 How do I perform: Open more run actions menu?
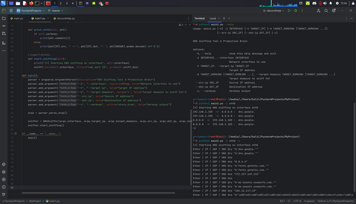pos(302,11)
